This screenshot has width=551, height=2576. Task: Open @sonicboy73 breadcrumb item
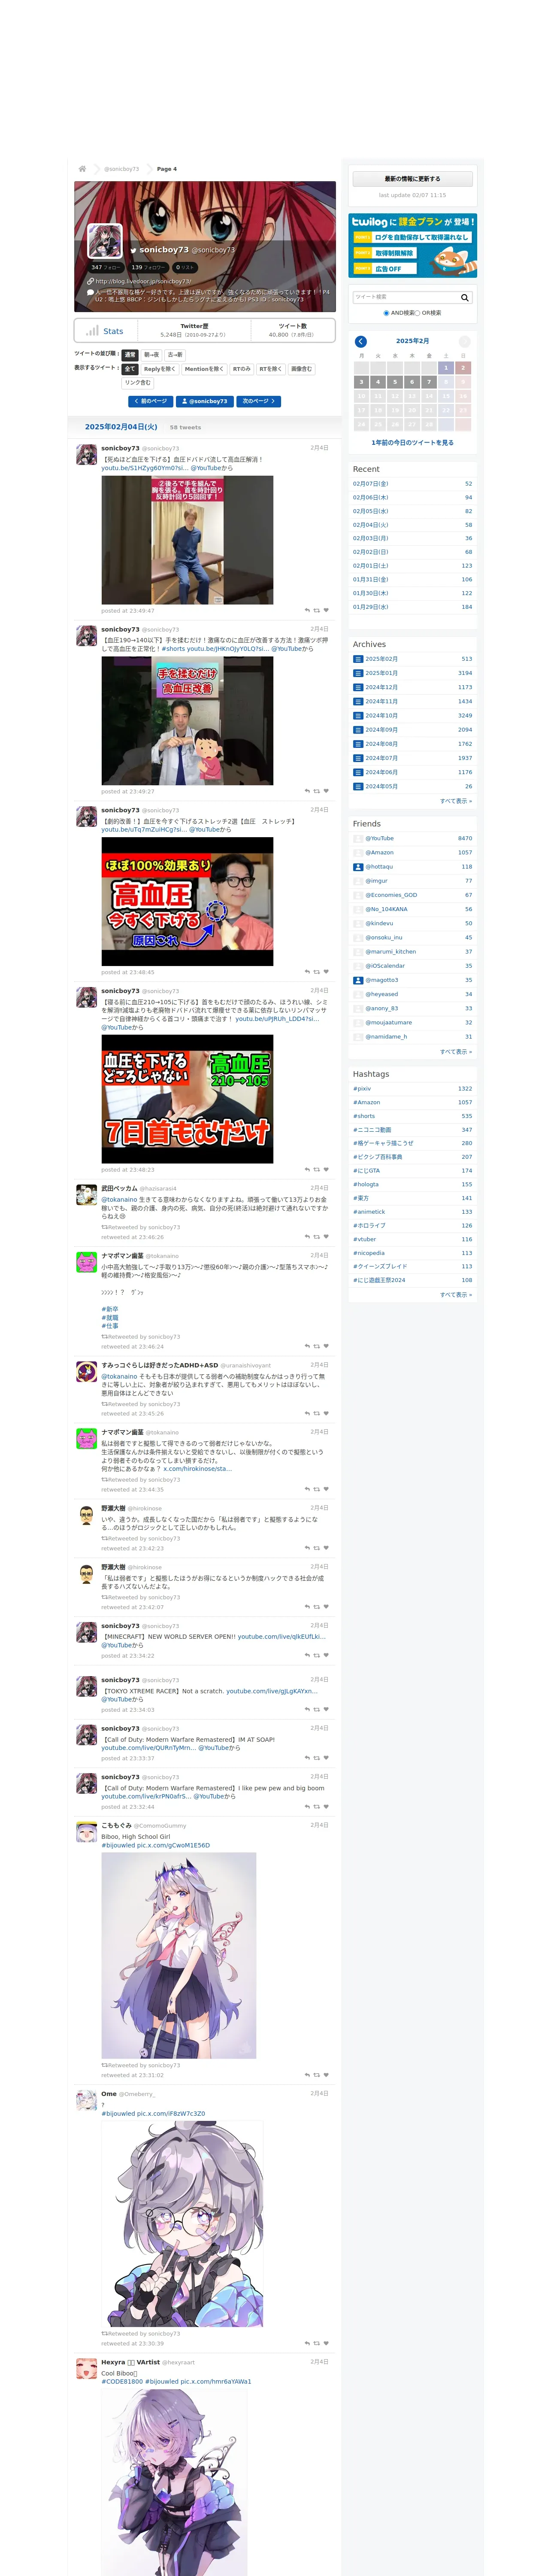point(121,169)
